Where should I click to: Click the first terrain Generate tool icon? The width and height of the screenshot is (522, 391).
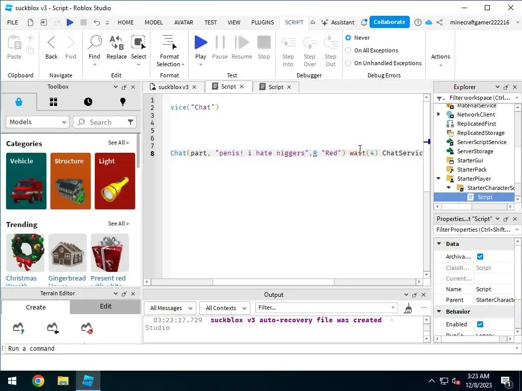point(19,328)
